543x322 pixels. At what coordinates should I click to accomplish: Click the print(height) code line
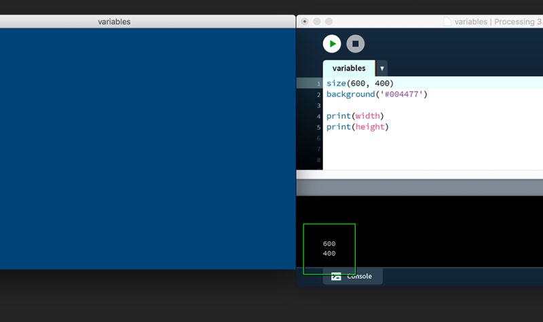[x=358, y=127]
